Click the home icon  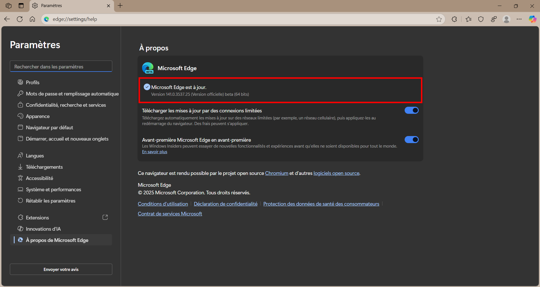(x=32, y=19)
